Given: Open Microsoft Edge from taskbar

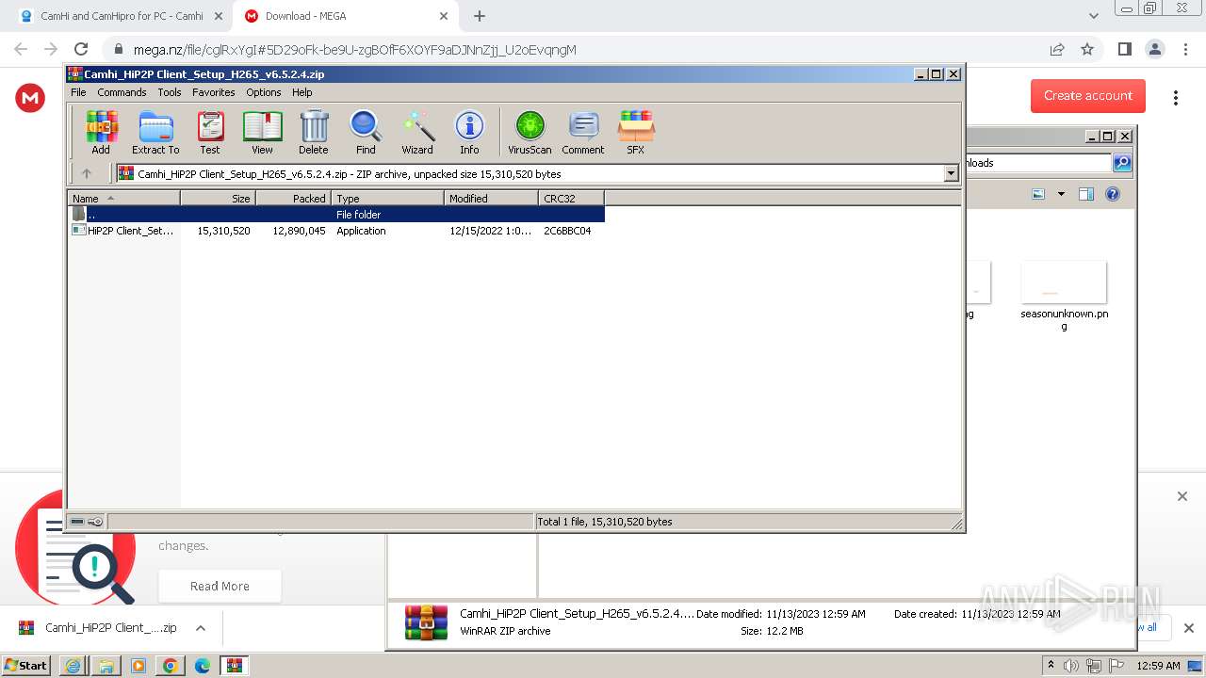Looking at the screenshot, I should coord(202,665).
